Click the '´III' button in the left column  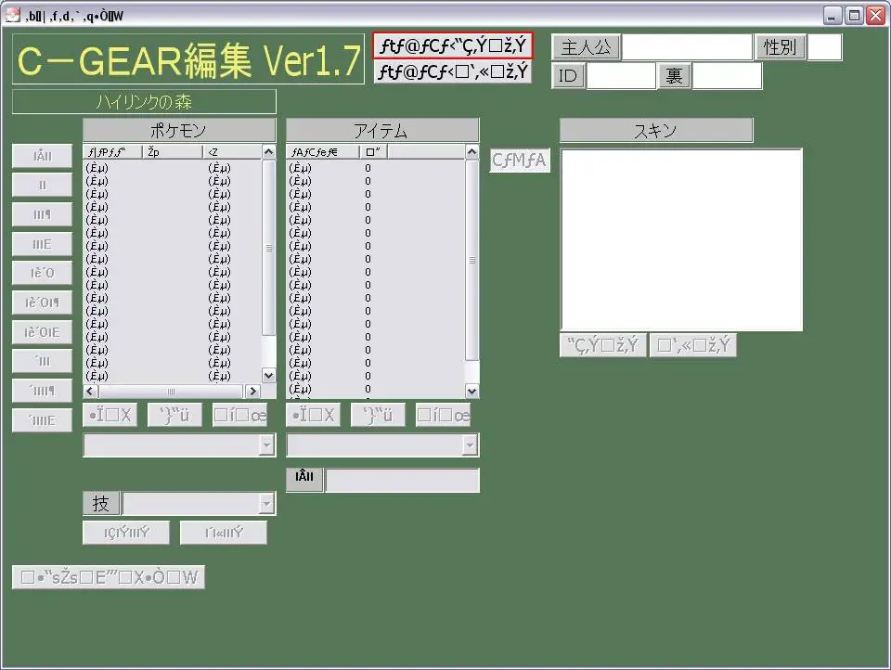(42, 361)
